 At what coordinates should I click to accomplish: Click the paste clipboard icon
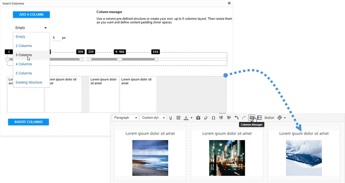pyautogui.click(x=198, y=118)
